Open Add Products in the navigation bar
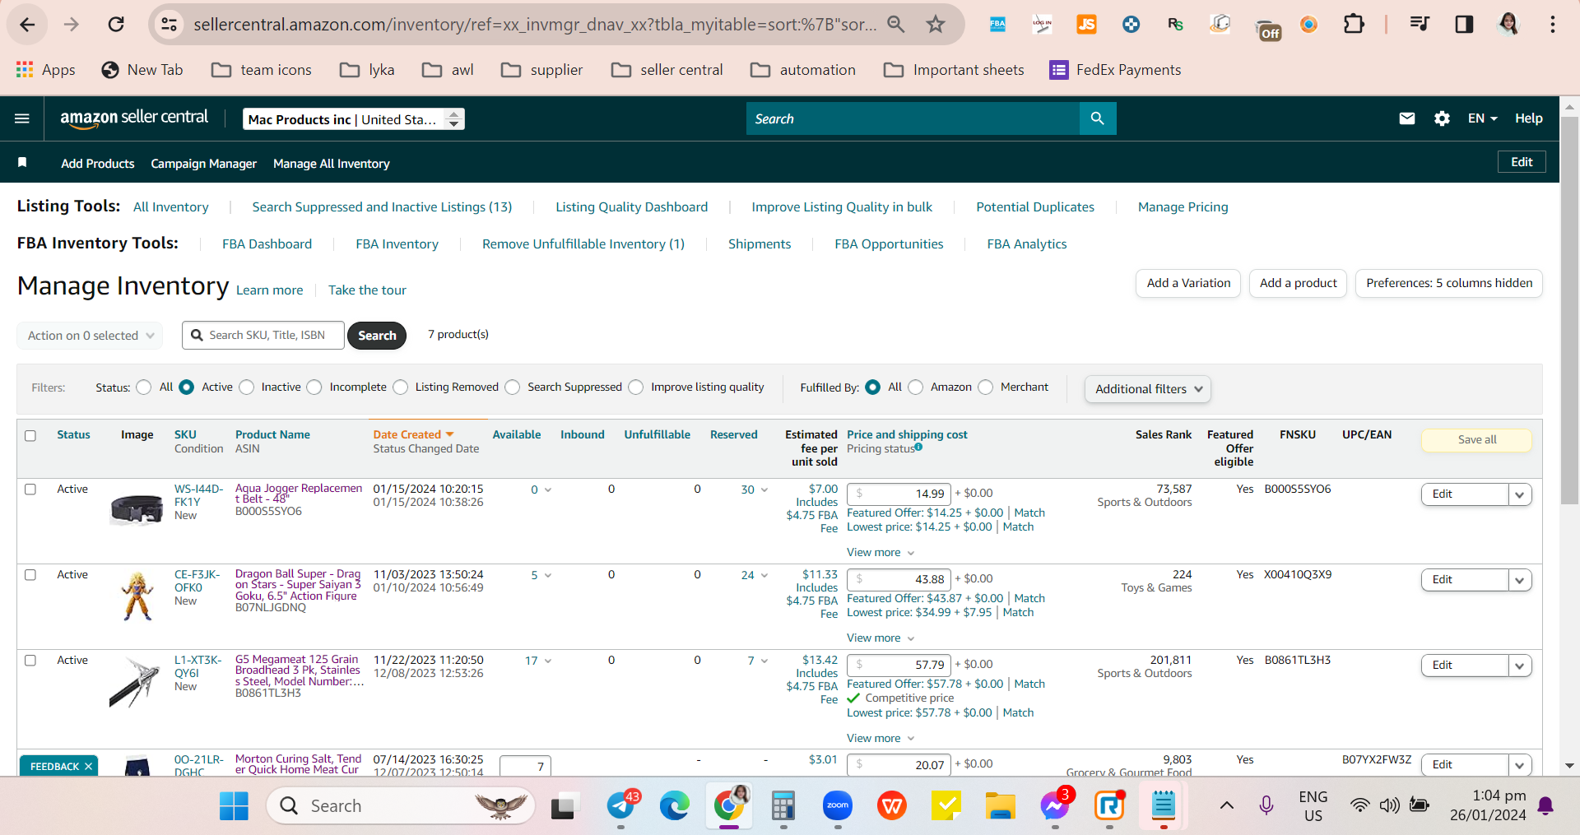1580x835 pixels. pyautogui.click(x=98, y=164)
